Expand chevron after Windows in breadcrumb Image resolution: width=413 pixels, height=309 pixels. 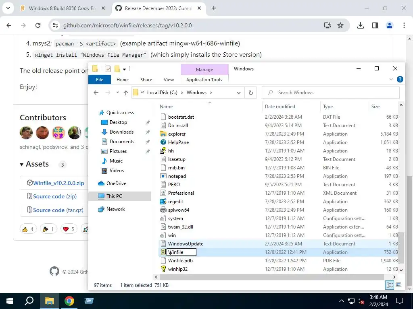tap(211, 93)
